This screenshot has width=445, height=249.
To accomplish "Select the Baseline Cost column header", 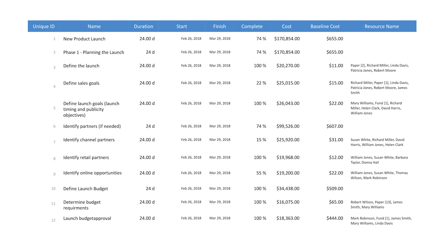I will (x=325, y=26).
